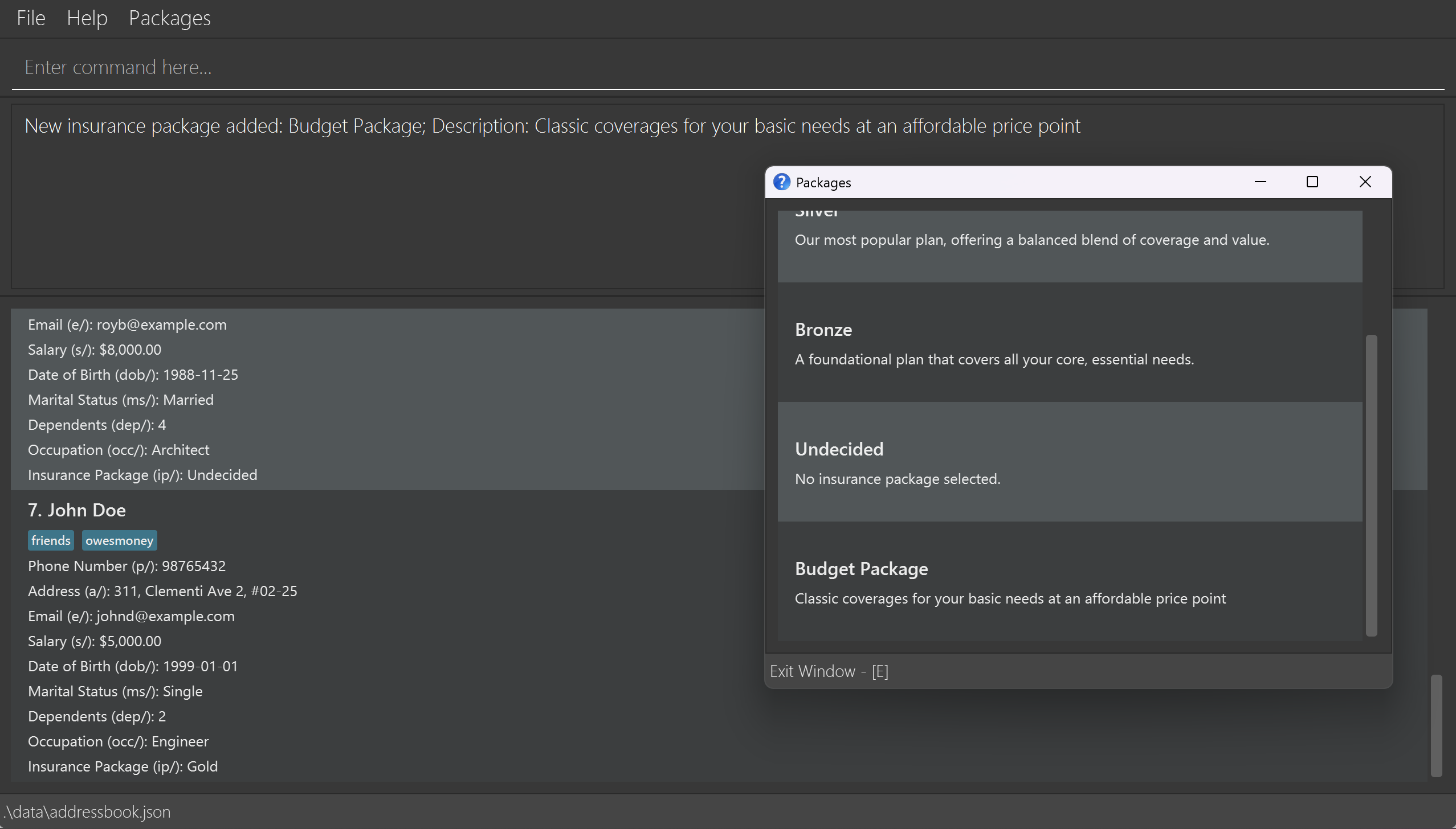Click the Exit Window - [E] label
The height and width of the screenshot is (829, 1456).
[829, 671]
